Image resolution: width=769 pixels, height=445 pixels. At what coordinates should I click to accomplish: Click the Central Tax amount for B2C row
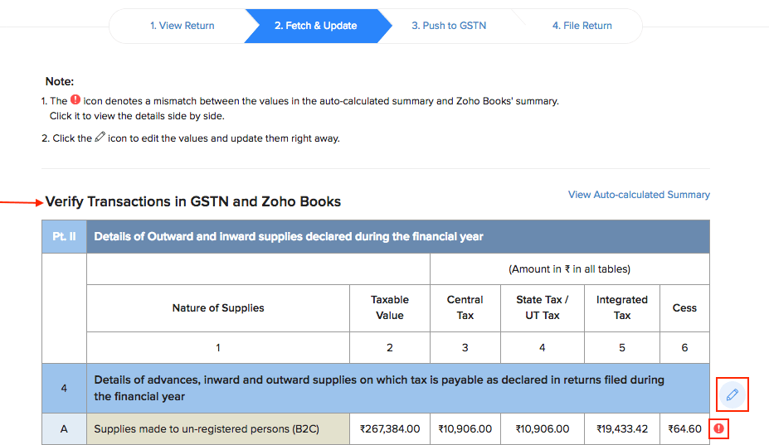tap(465, 429)
